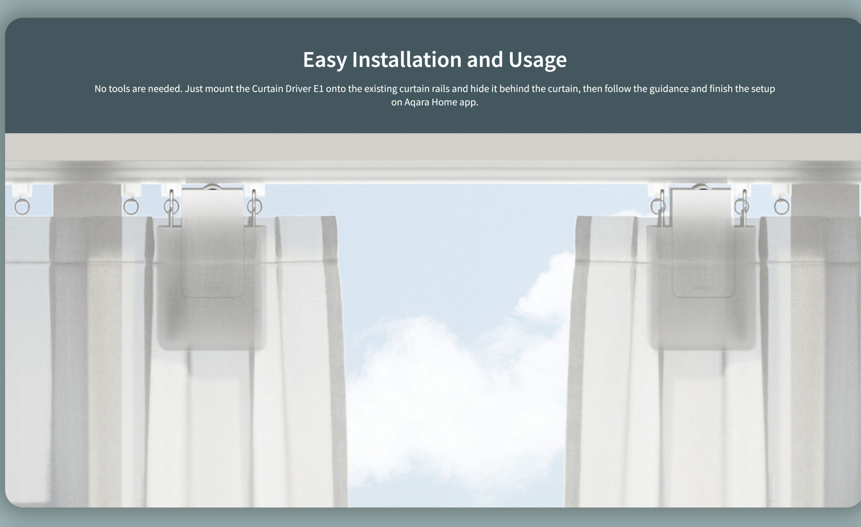Click the "Aqara Home app" text in the description
Screen dimensions: 861x527
pyautogui.click(x=440, y=102)
